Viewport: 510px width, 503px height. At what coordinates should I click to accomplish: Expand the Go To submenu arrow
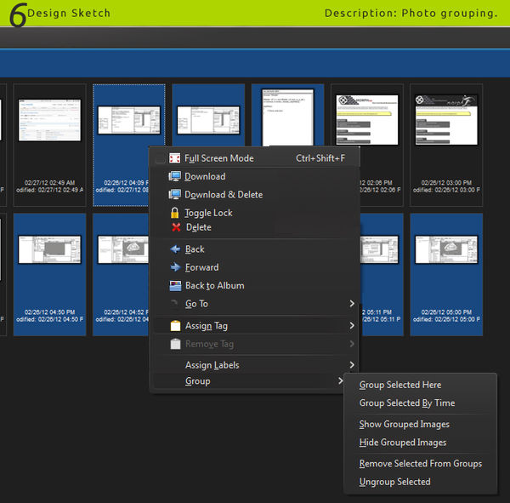[x=351, y=304]
